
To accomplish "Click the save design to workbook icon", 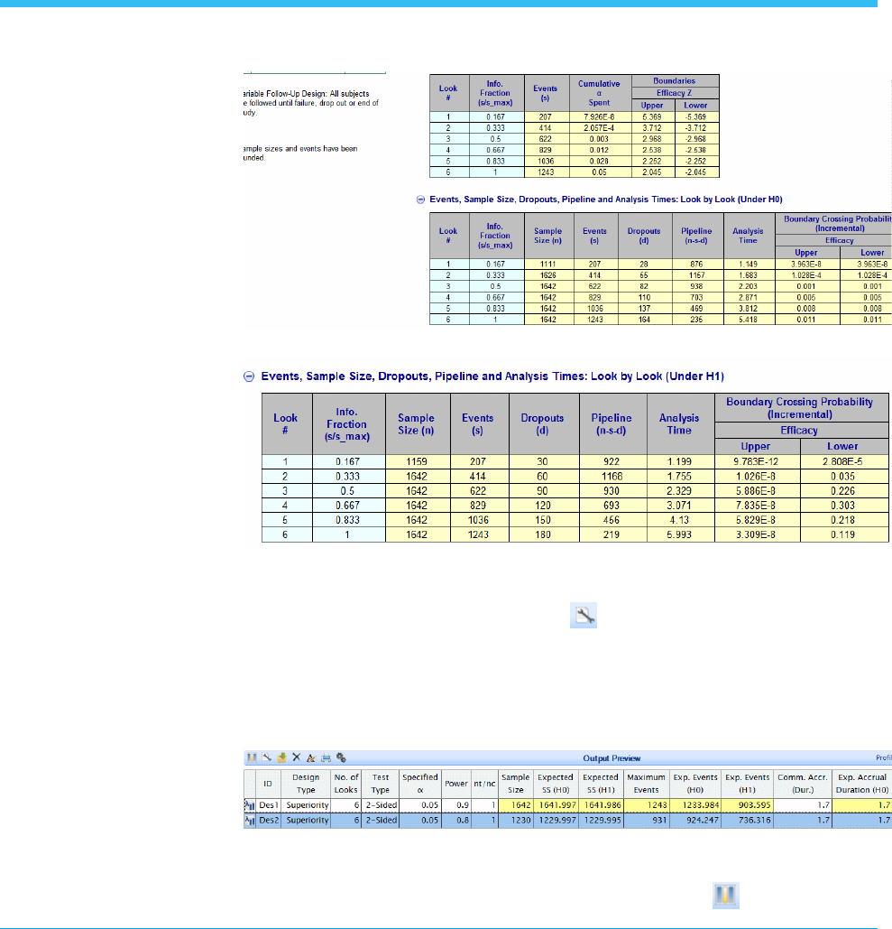I will (281, 757).
